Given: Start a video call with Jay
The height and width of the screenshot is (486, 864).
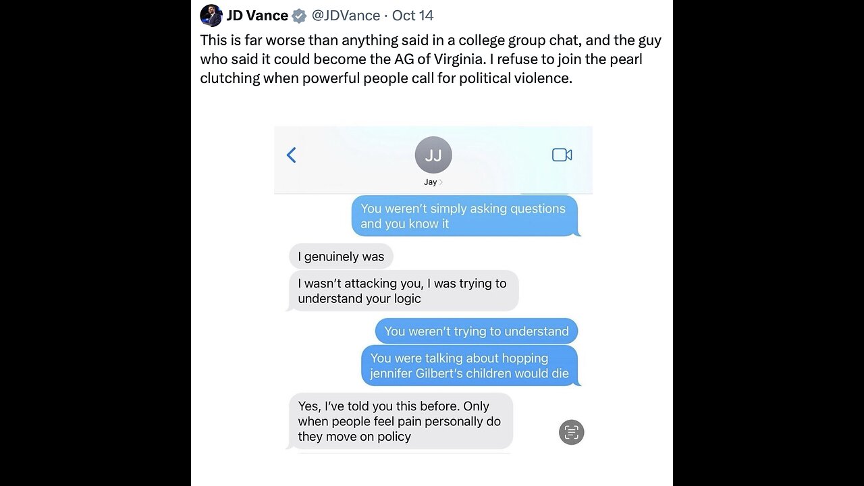Looking at the screenshot, I should coord(562,155).
